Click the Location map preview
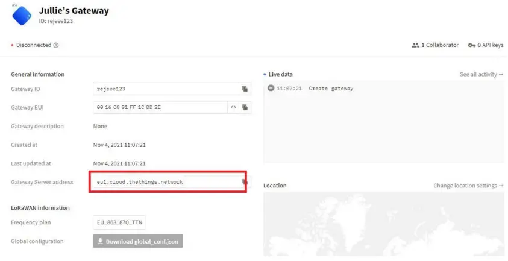This screenshot has width=508, height=261. 384,224
